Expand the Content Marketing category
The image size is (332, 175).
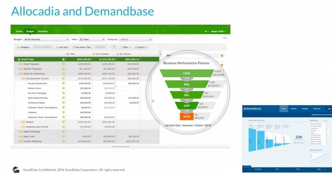[19, 141]
